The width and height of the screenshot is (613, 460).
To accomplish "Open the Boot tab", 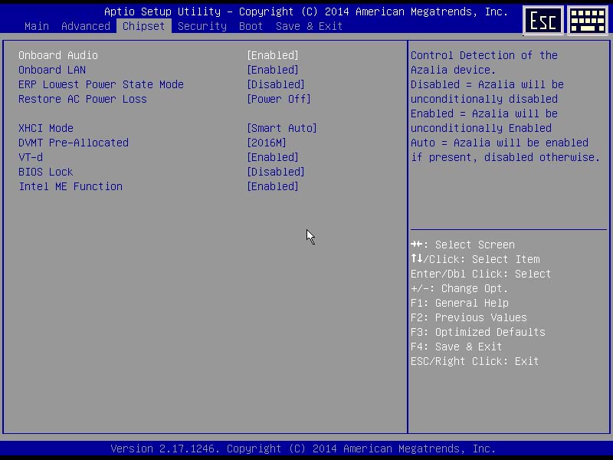I will (x=251, y=26).
